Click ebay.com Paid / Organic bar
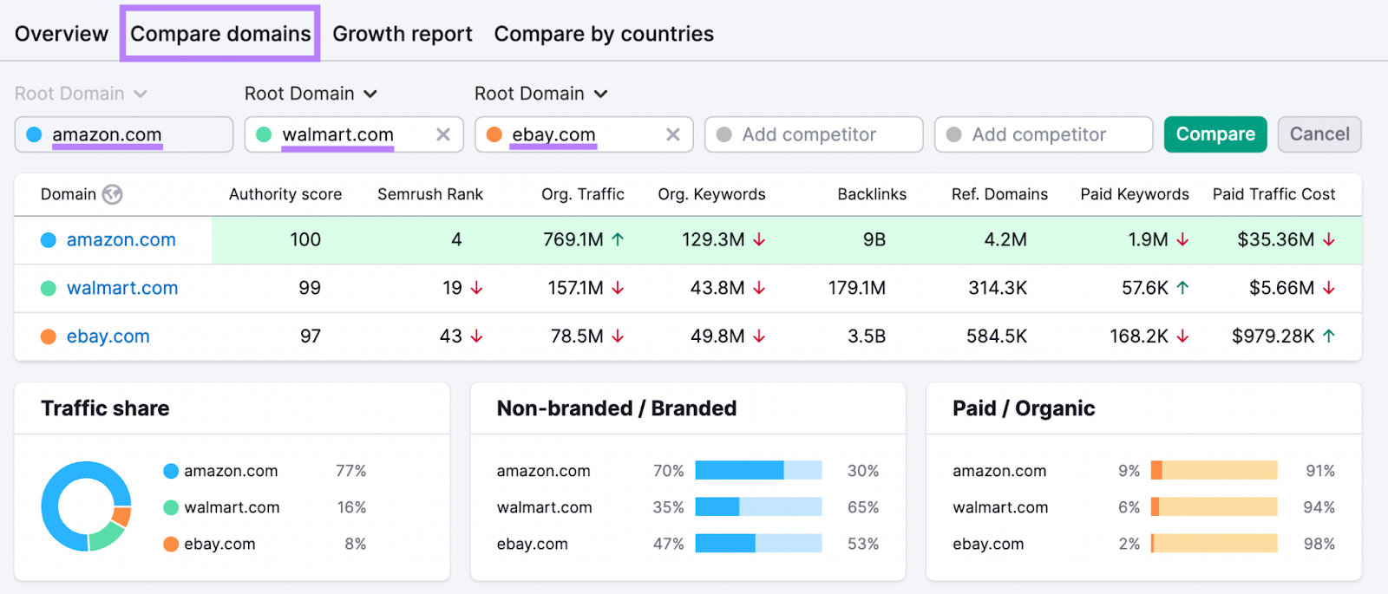 [x=1214, y=543]
